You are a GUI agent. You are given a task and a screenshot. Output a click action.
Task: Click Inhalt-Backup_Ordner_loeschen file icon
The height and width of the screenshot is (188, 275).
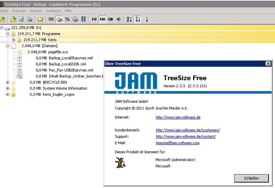pyautogui.click(x=20, y=76)
